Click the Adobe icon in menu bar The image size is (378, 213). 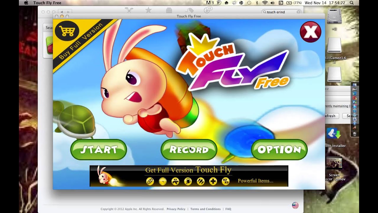pos(210,3)
